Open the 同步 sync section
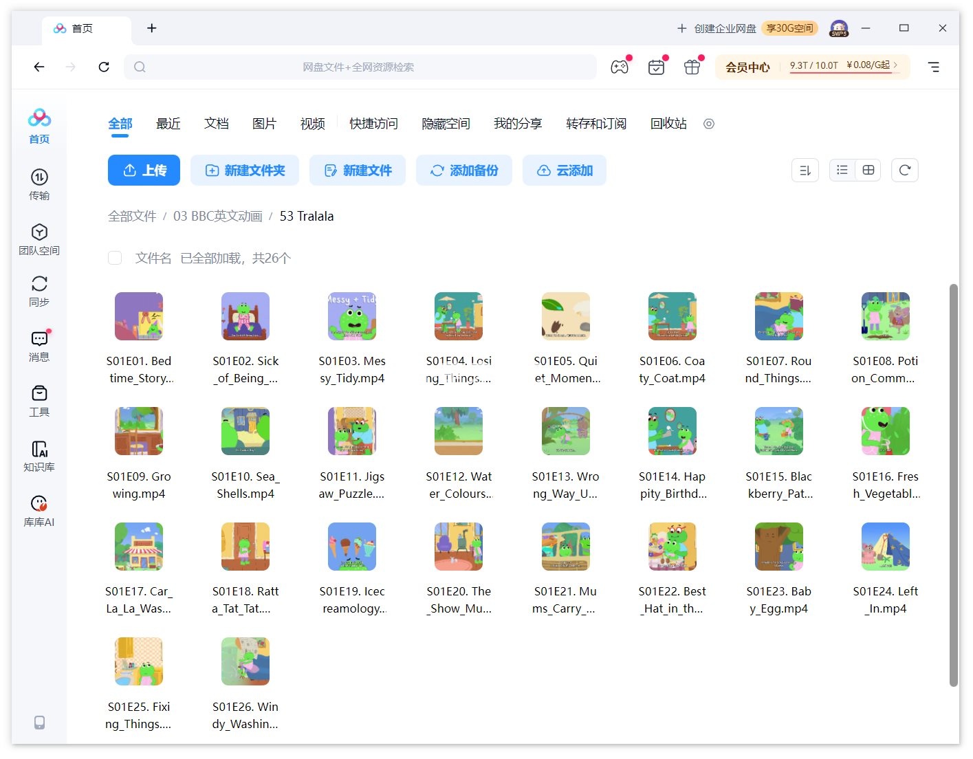This screenshot has width=973, height=759. click(x=39, y=291)
